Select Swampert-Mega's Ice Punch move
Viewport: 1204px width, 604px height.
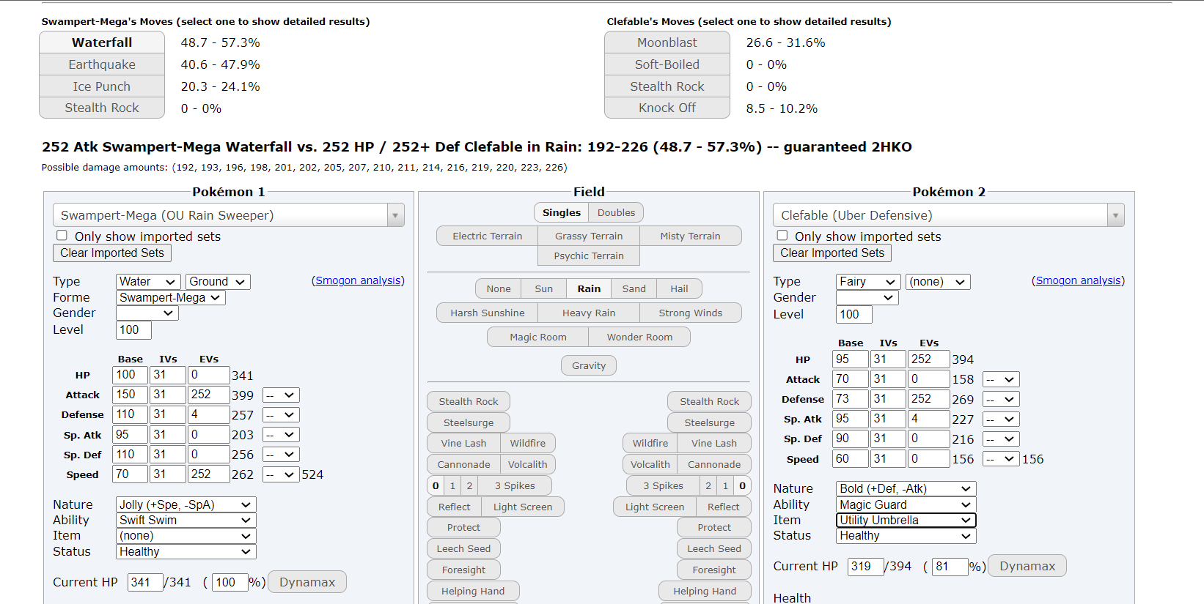(102, 86)
